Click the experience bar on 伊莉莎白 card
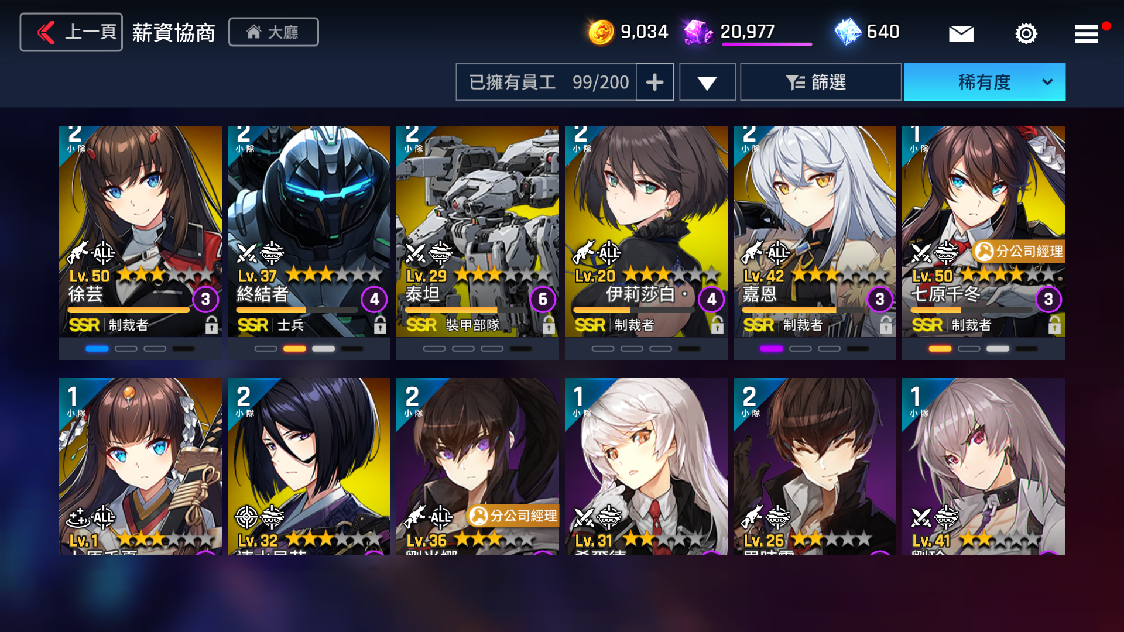This screenshot has width=1124, height=632. point(633,310)
